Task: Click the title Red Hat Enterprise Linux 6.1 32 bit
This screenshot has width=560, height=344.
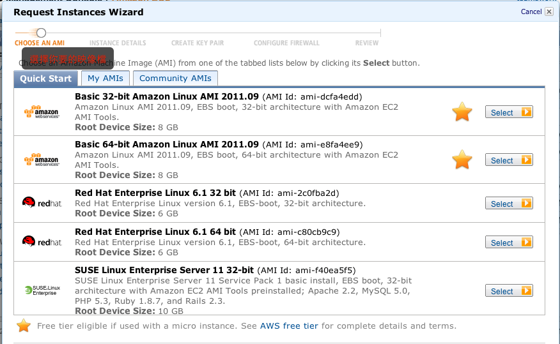Action: click(155, 193)
